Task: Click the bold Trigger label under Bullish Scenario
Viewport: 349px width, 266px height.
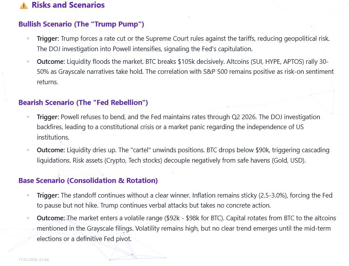Action: point(48,38)
